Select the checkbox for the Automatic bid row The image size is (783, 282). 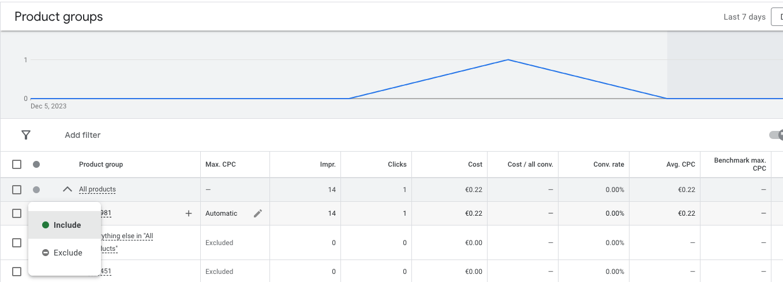tap(17, 213)
